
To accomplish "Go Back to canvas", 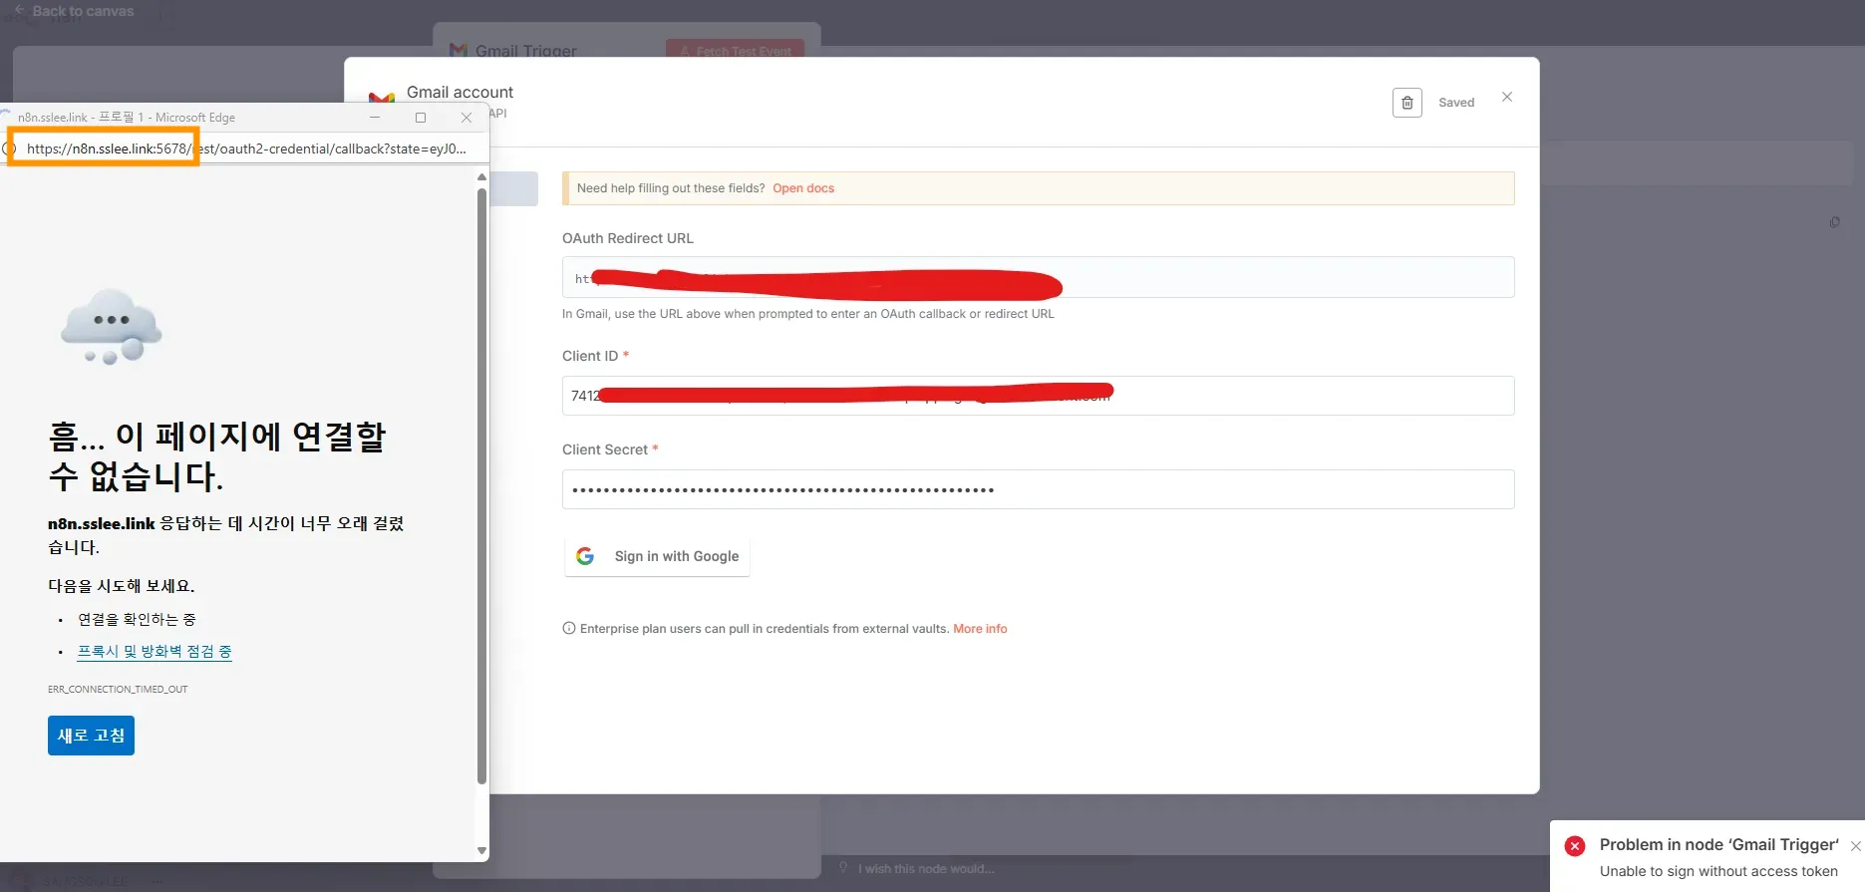I will point(74,11).
